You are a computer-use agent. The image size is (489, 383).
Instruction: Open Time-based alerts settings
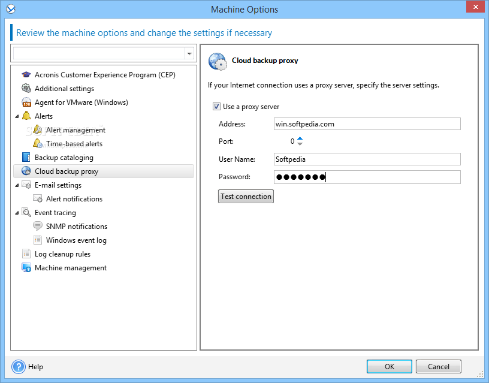click(74, 144)
